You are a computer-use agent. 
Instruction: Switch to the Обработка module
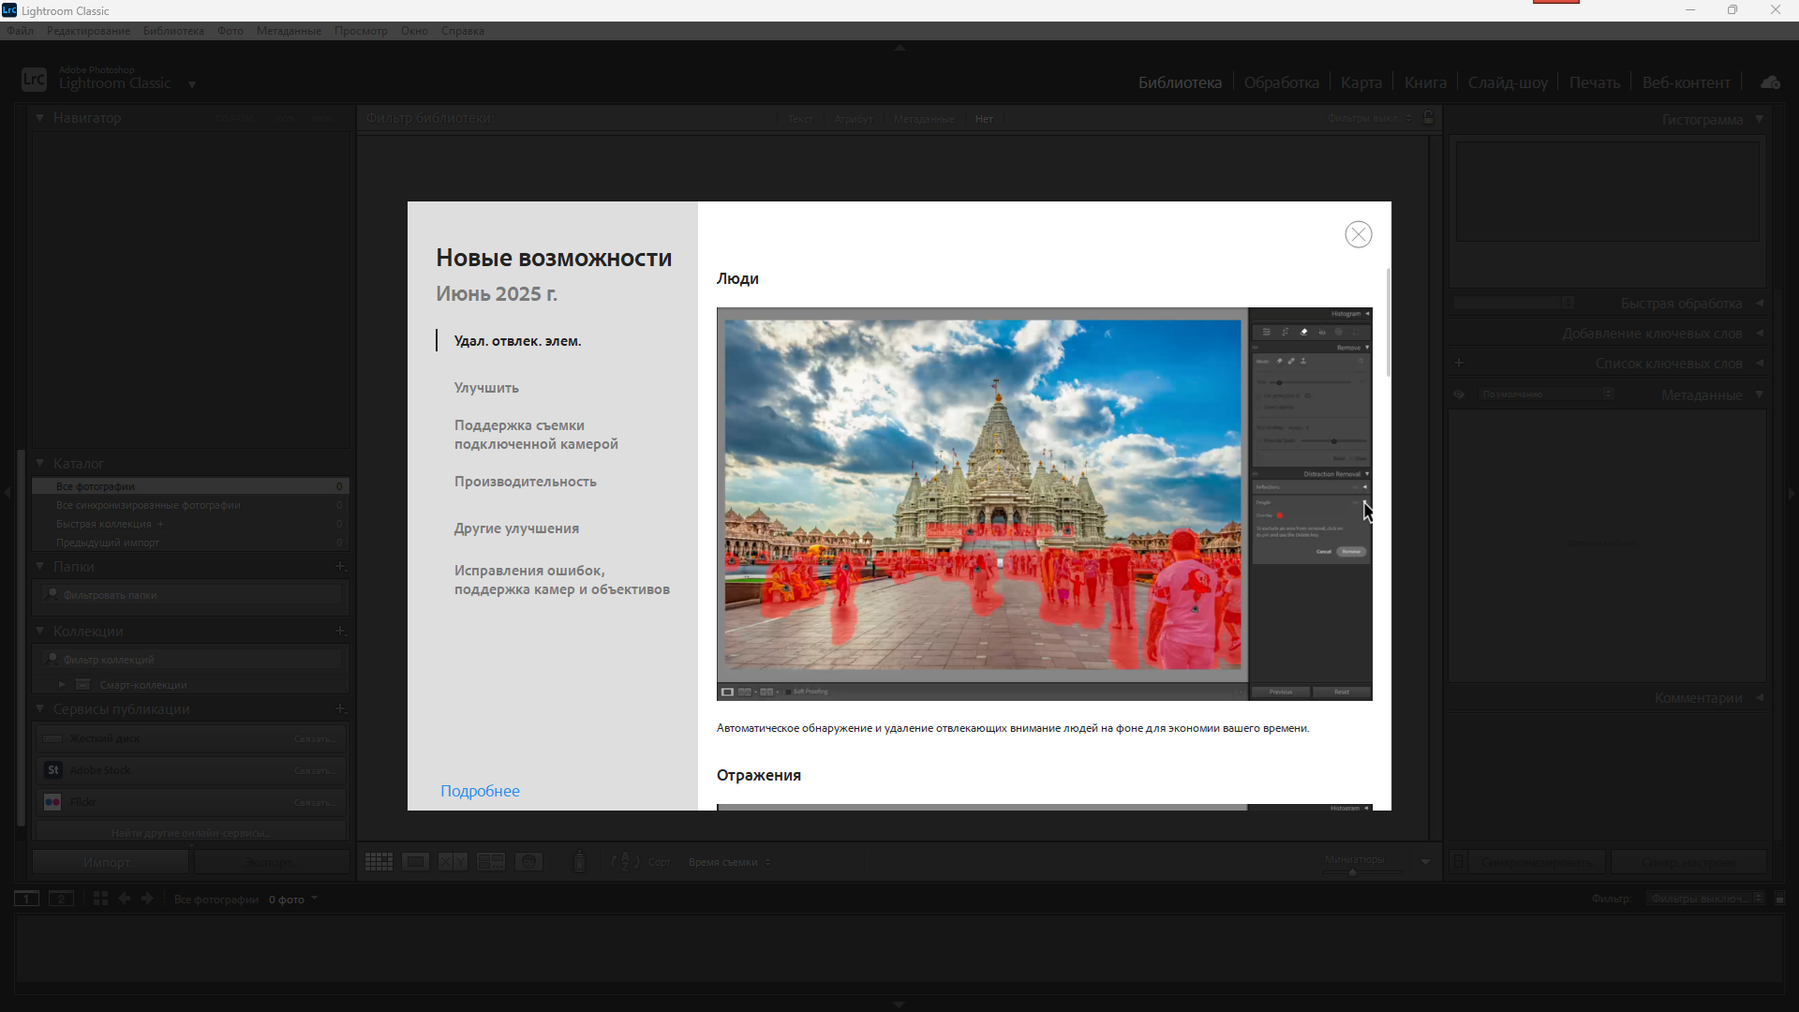click(x=1281, y=82)
